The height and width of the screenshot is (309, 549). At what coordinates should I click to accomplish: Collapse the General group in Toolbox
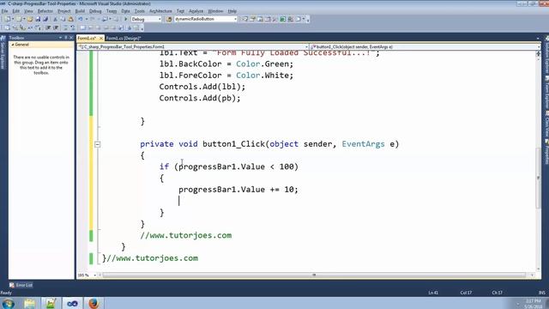pos(13,45)
